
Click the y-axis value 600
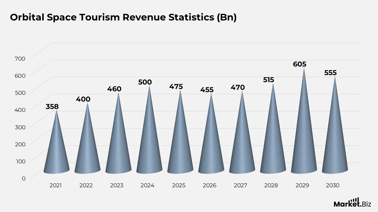pyautogui.click(x=20, y=75)
